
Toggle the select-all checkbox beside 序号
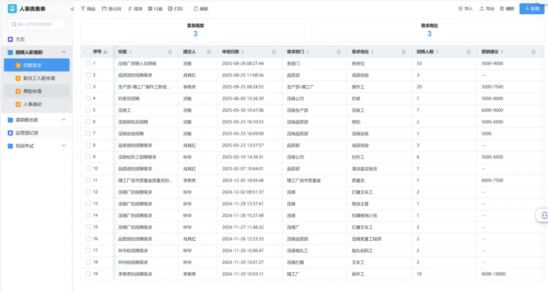[x=88, y=52]
